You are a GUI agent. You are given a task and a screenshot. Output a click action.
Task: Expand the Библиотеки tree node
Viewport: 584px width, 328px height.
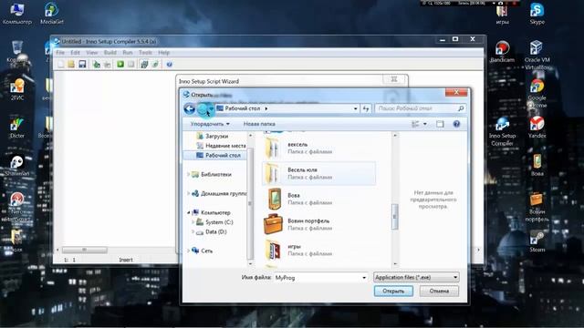point(189,174)
